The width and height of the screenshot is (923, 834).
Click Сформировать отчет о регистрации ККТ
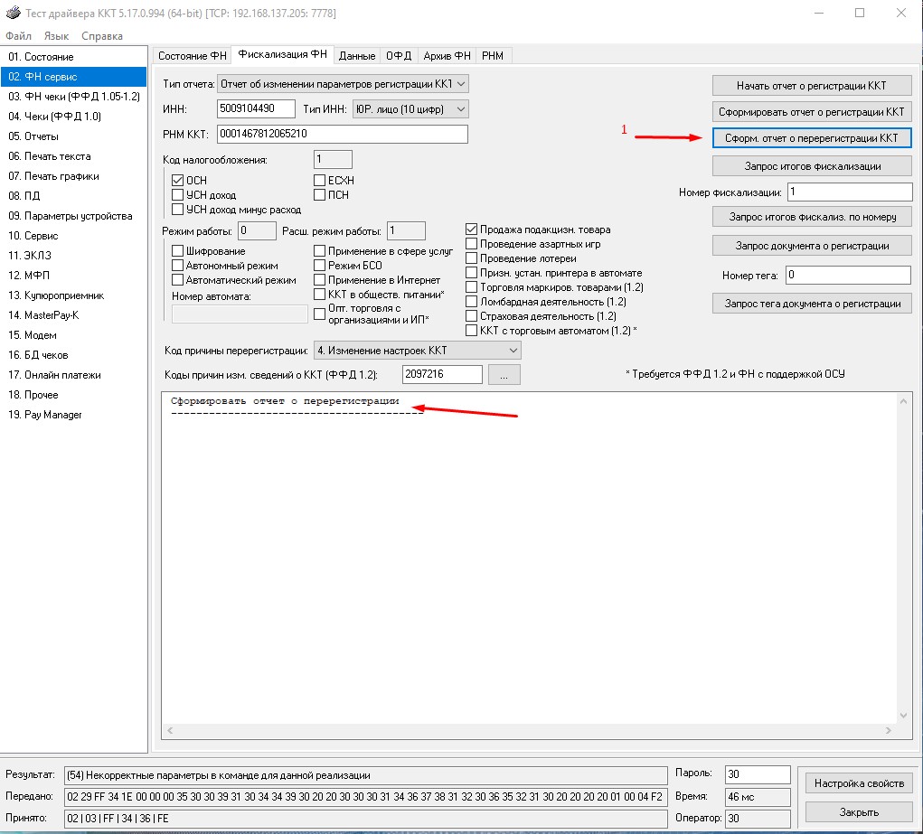click(x=812, y=112)
